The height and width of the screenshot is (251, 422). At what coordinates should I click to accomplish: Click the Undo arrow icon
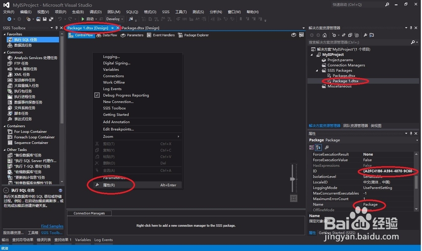pyautogui.click(x=60, y=19)
